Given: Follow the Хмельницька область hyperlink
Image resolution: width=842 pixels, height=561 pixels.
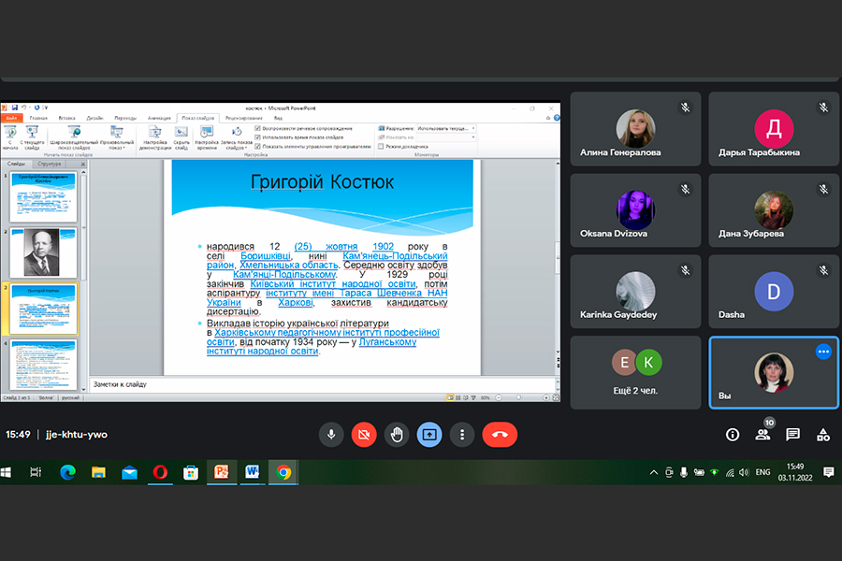Looking at the screenshot, I should [289, 266].
